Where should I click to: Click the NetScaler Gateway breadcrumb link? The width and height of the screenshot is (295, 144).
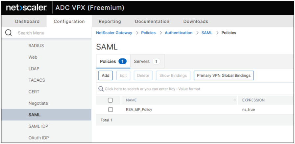tap(114, 33)
